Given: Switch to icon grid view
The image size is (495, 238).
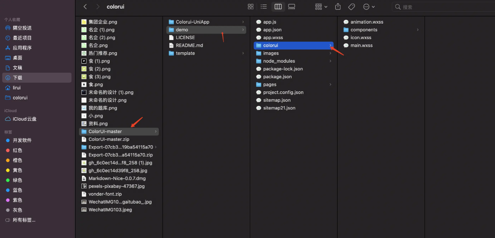Looking at the screenshot, I should tap(251, 7).
